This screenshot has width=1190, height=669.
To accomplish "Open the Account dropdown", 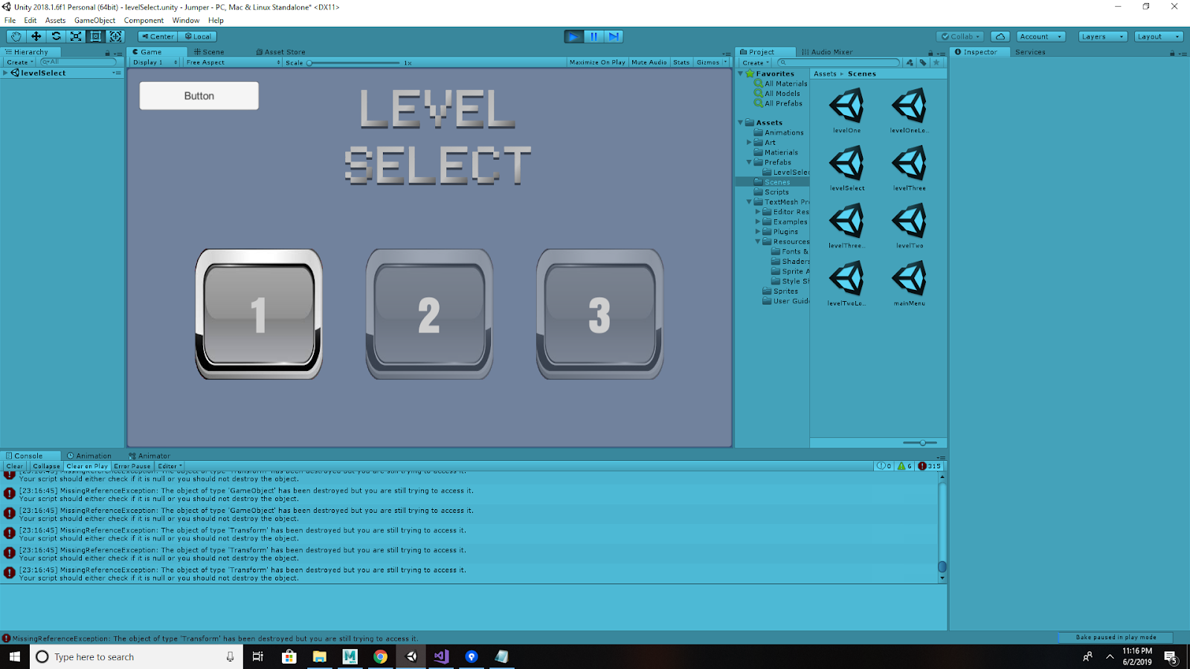I will 1041,36.
